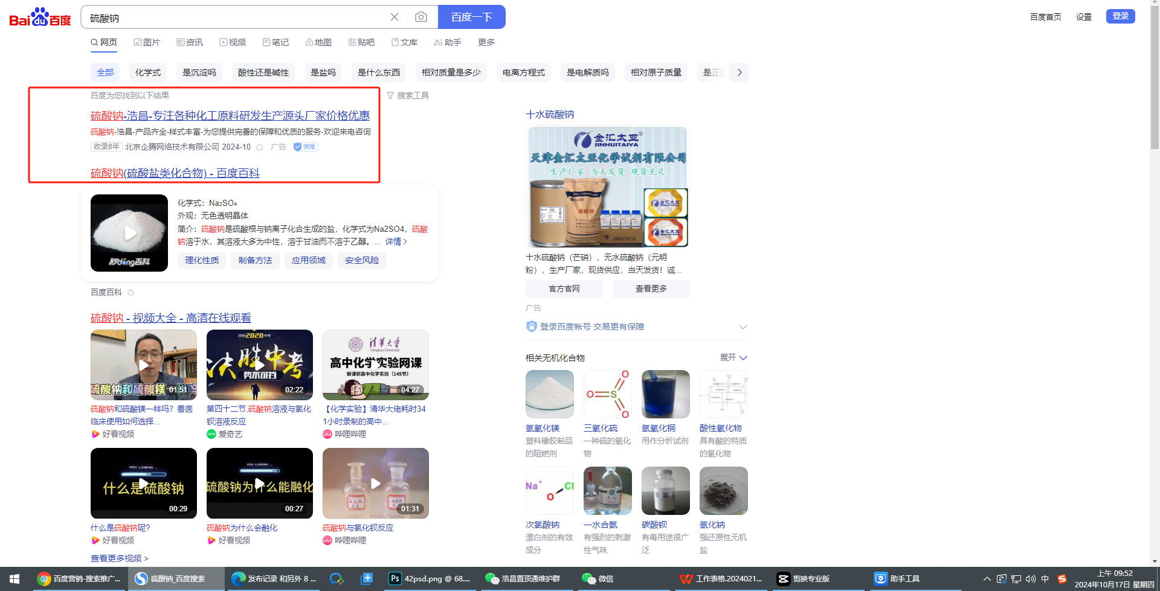Open the 硫酸钠 - 视频大全 link
Screen dimensions: 1160x591
click(x=171, y=318)
